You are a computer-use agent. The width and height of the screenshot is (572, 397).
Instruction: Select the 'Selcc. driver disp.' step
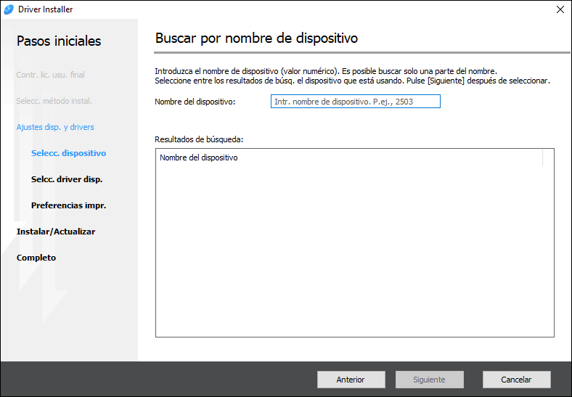point(66,179)
